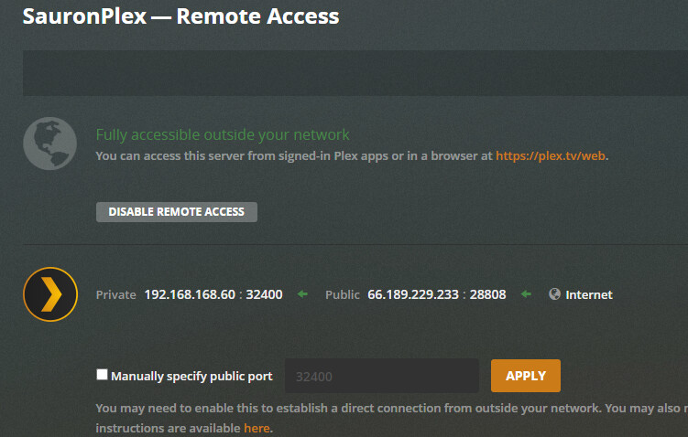Enable Manually specify public port checkbox
688x437 pixels.
[x=102, y=375]
